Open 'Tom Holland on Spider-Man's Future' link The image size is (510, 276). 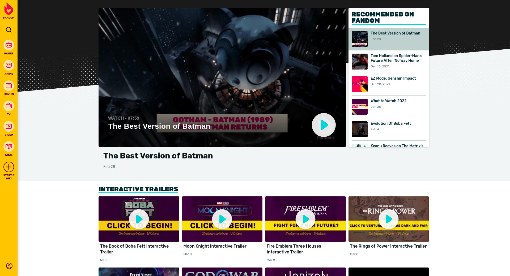[x=396, y=58]
